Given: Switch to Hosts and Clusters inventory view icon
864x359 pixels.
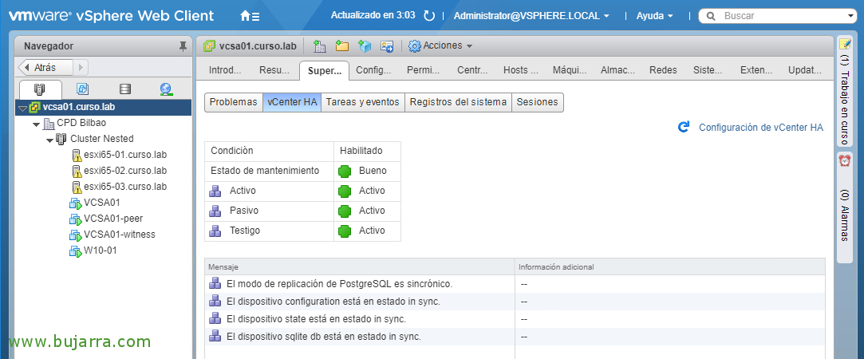Looking at the screenshot, I should coord(40,89).
